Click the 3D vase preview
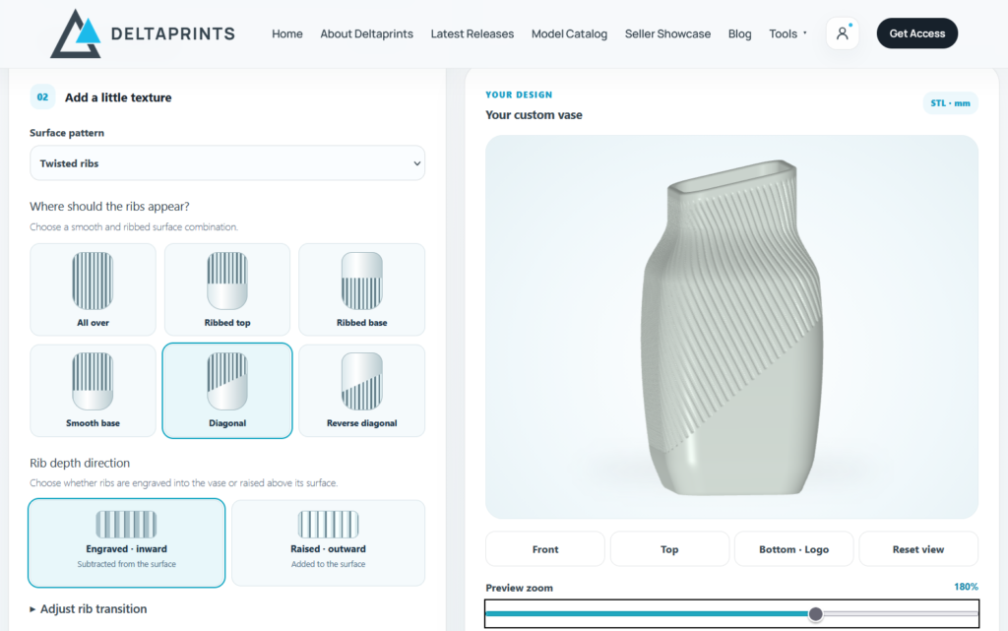The image size is (1008, 631). pos(731,327)
